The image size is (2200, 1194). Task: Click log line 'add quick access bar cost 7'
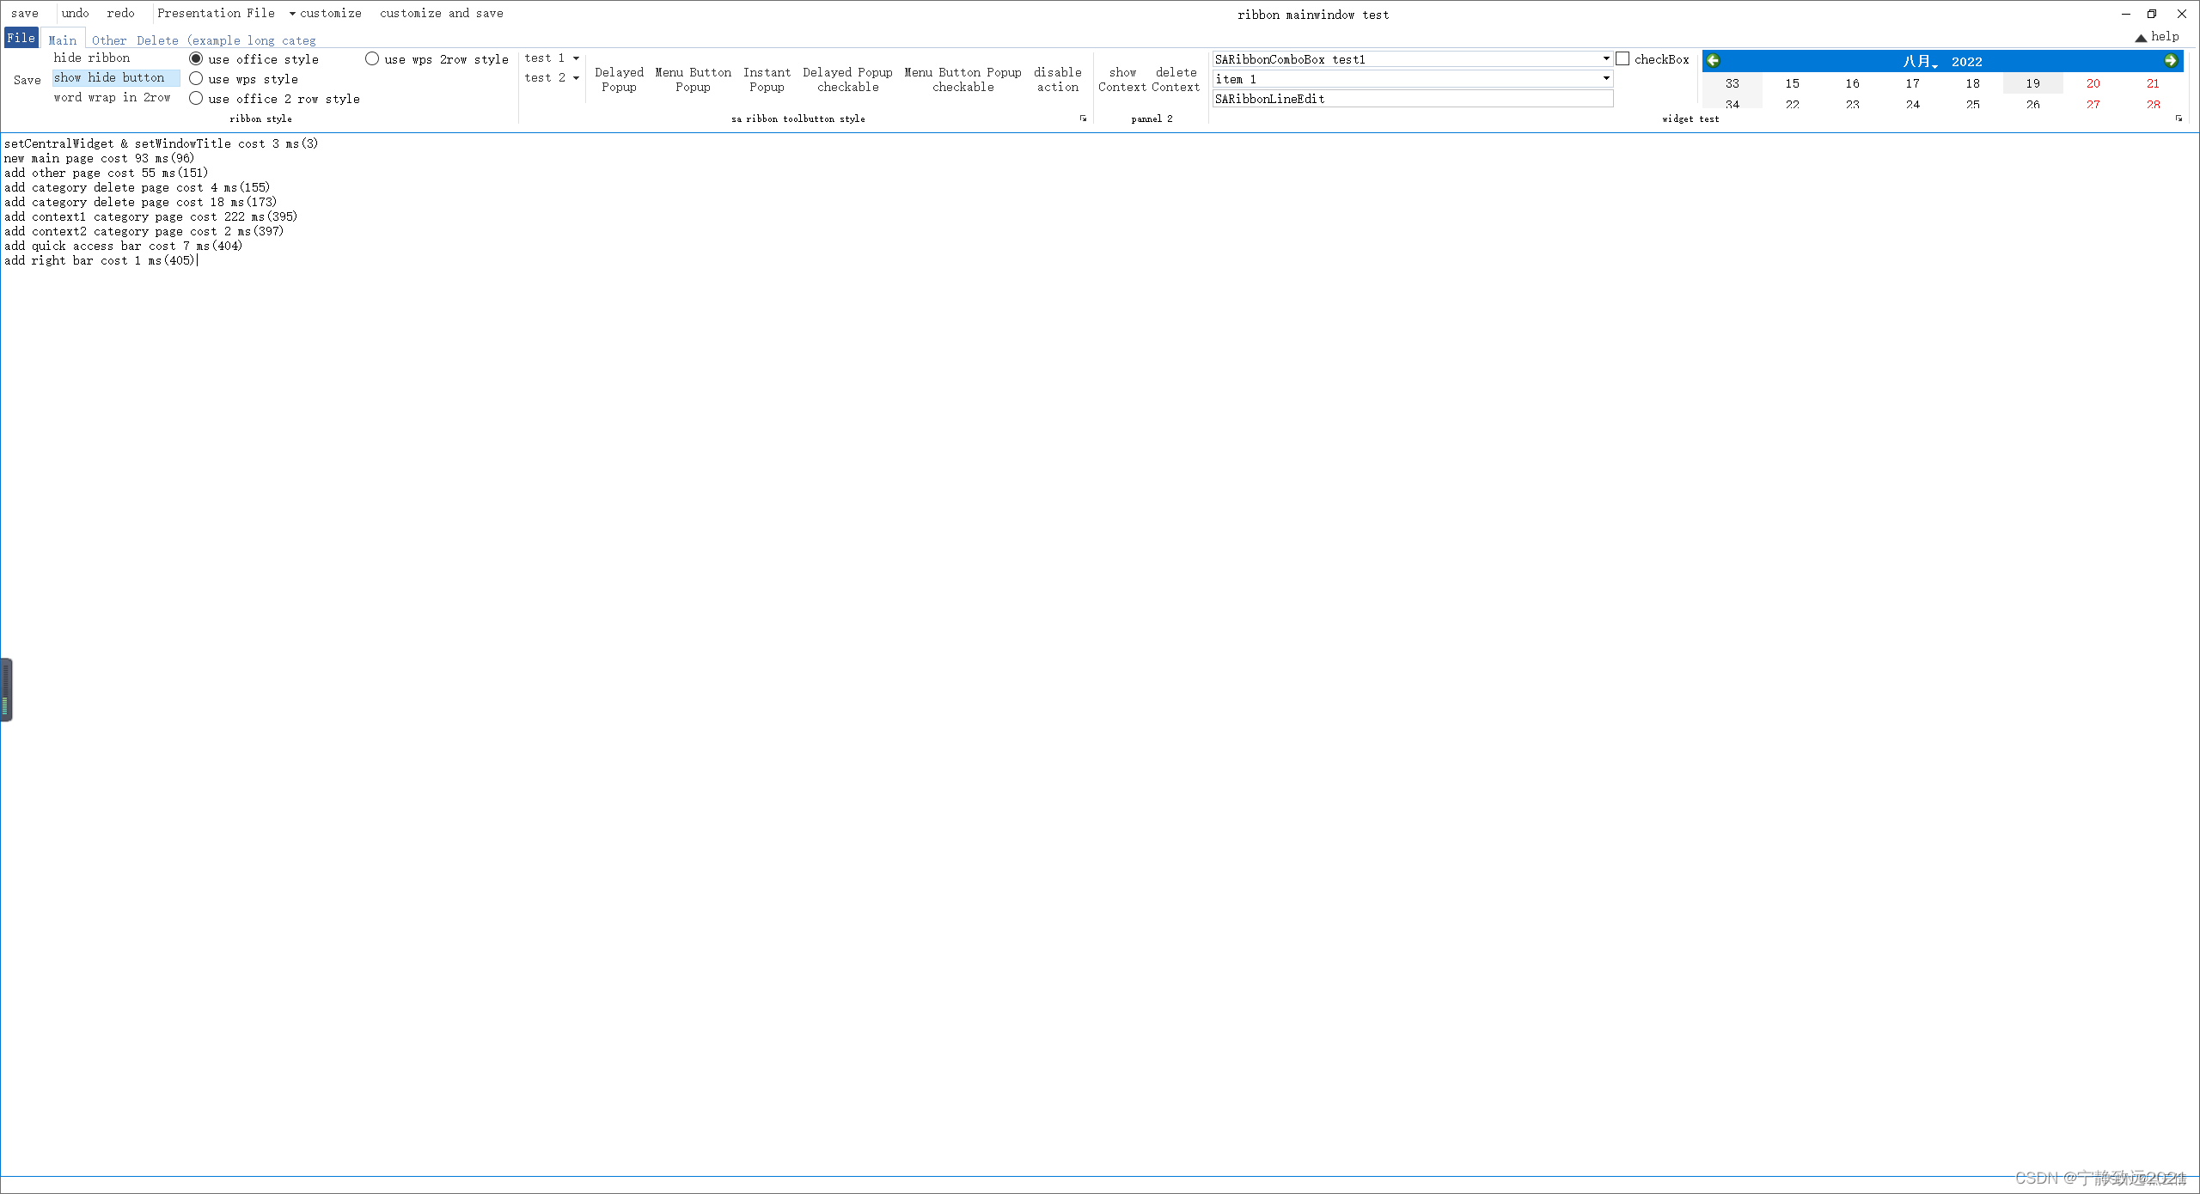coord(124,246)
